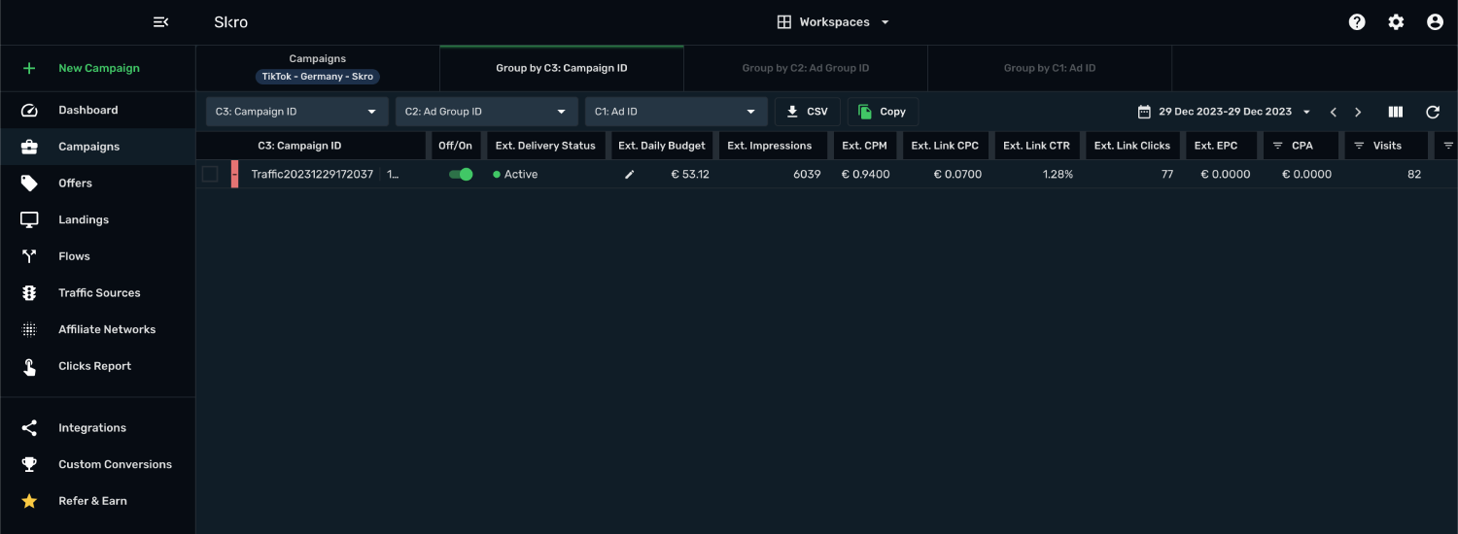The width and height of the screenshot is (1458, 534).
Task: Click the Traffic Sources traffic-light icon
Action: [29, 292]
